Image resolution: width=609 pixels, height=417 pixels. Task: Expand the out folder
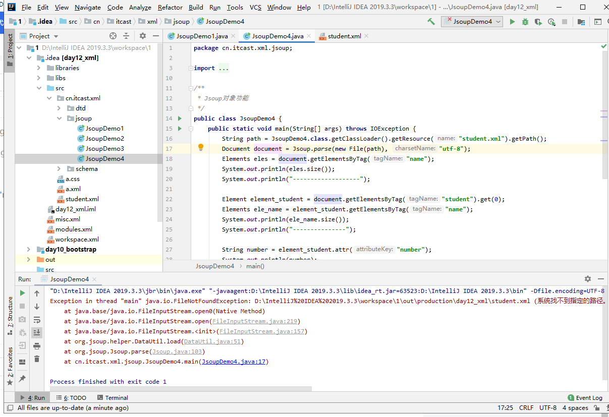(x=30, y=260)
